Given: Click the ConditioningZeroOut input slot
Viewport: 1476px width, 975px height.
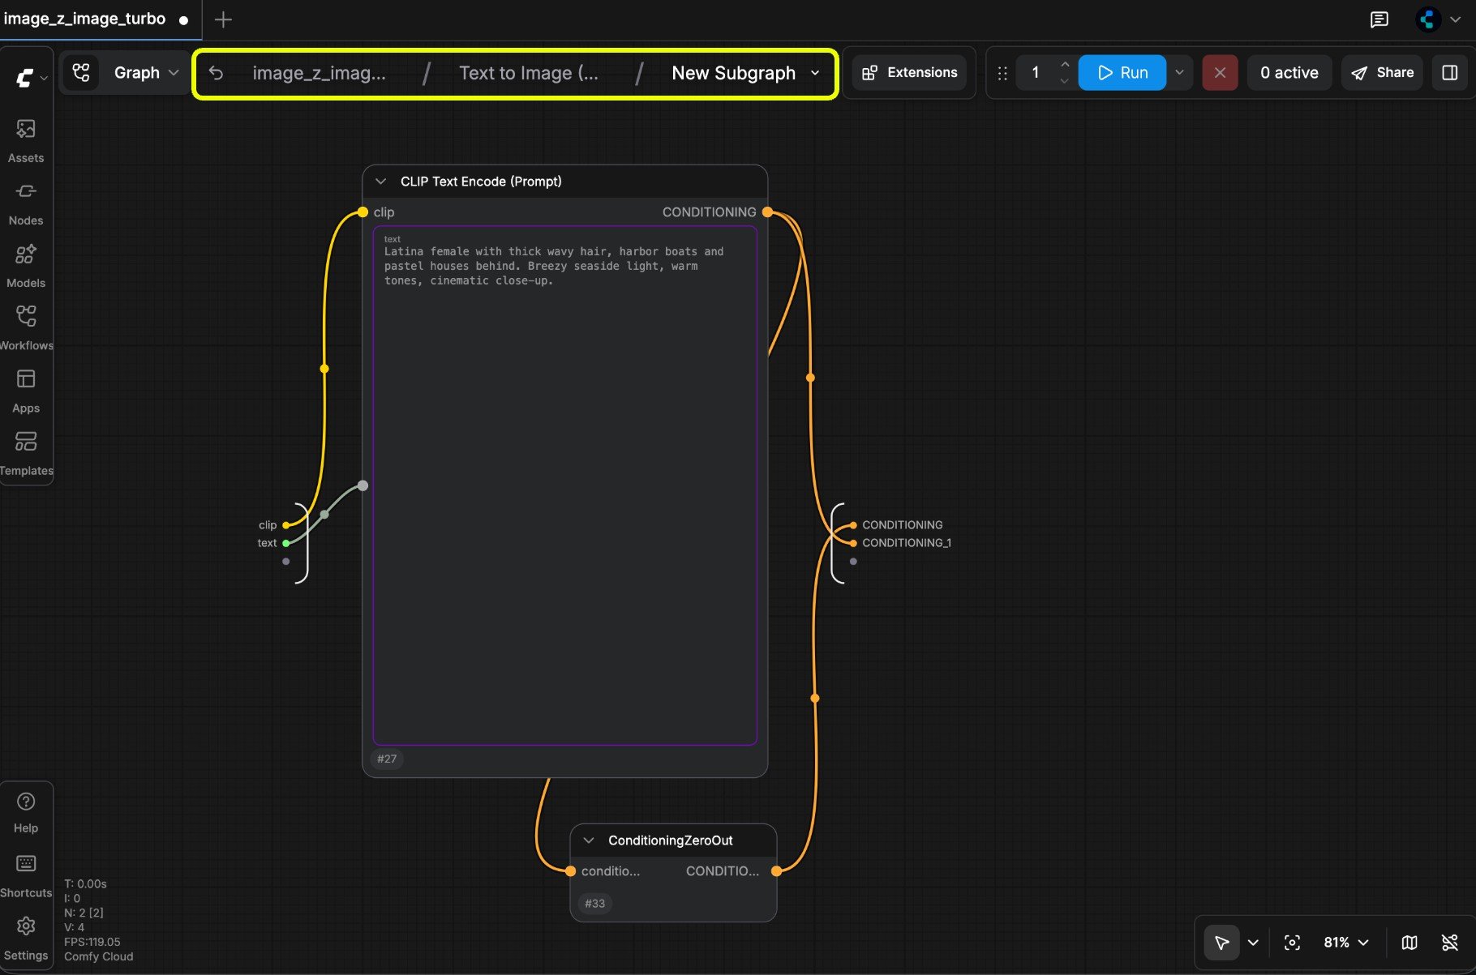Looking at the screenshot, I should pos(570,871).
